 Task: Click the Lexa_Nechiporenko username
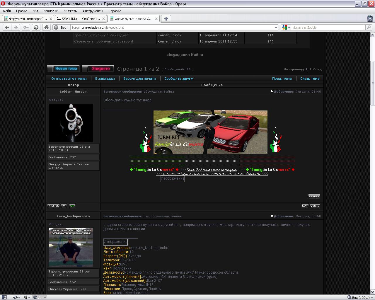point(73,216)
